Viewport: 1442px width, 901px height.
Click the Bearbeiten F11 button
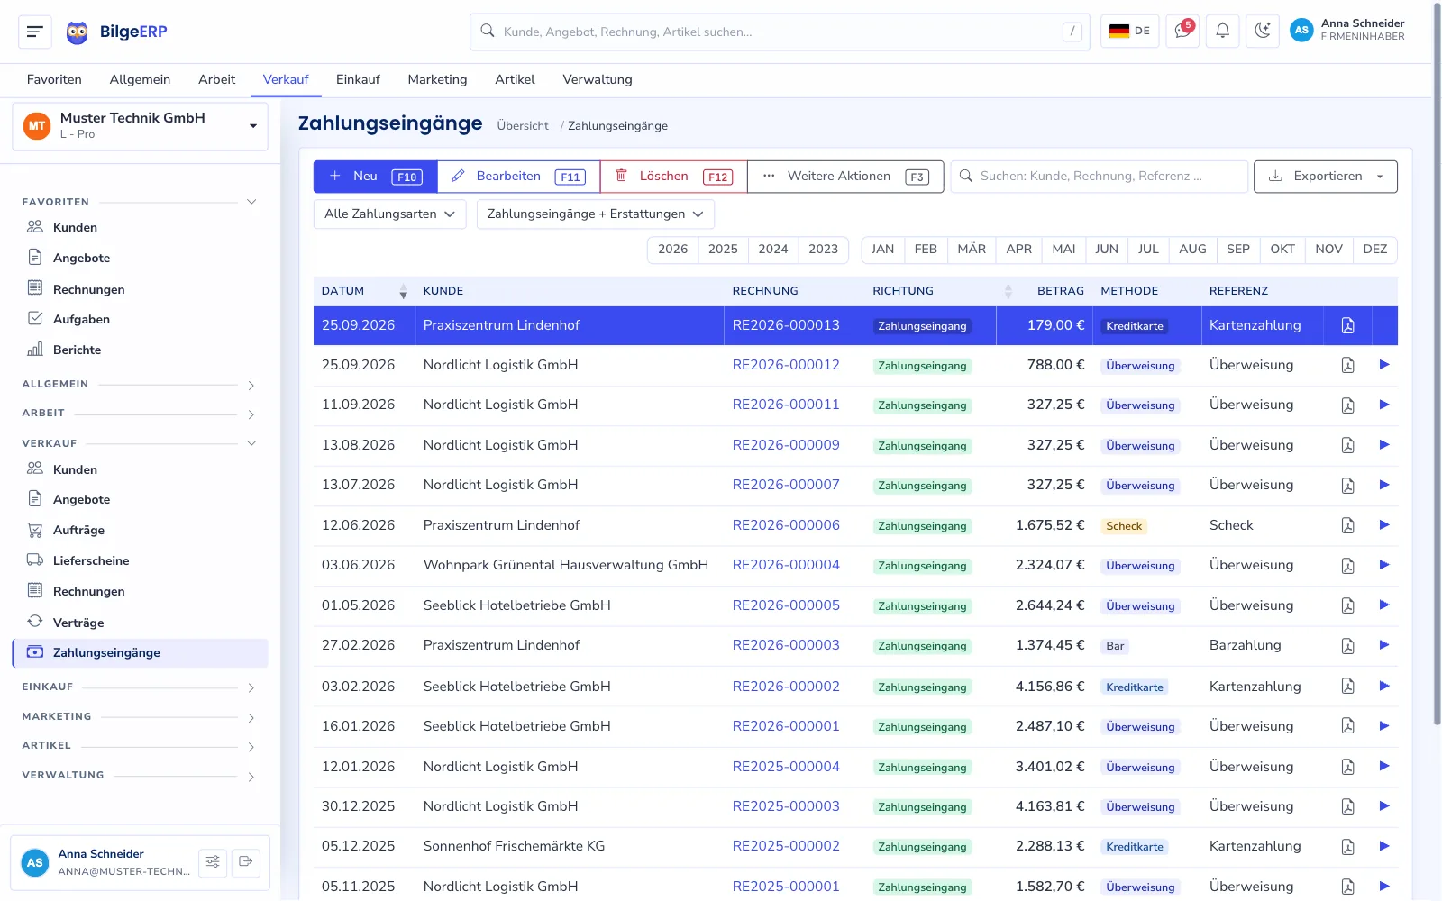(518, 177)
